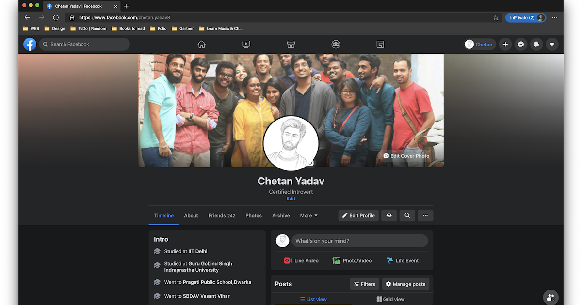Click the What's on your mind box
582x305 pixels.
(x=359, y=241)
